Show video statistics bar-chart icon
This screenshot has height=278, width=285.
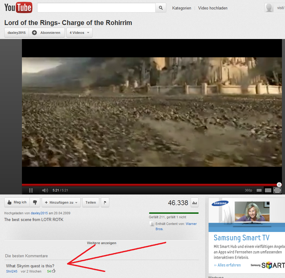point(195,203)
